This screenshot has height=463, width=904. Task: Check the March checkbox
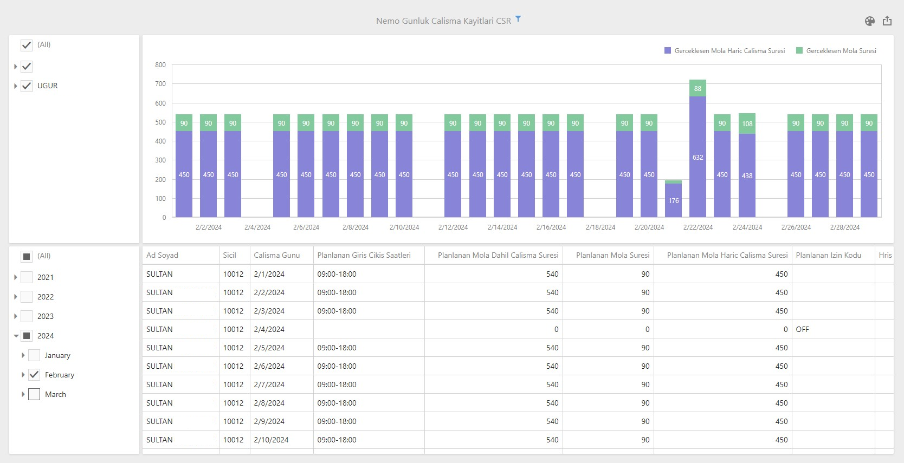(34, 394)
